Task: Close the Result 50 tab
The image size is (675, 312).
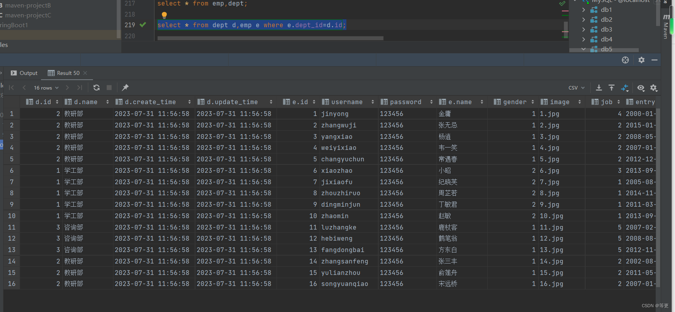Action: 85,73
